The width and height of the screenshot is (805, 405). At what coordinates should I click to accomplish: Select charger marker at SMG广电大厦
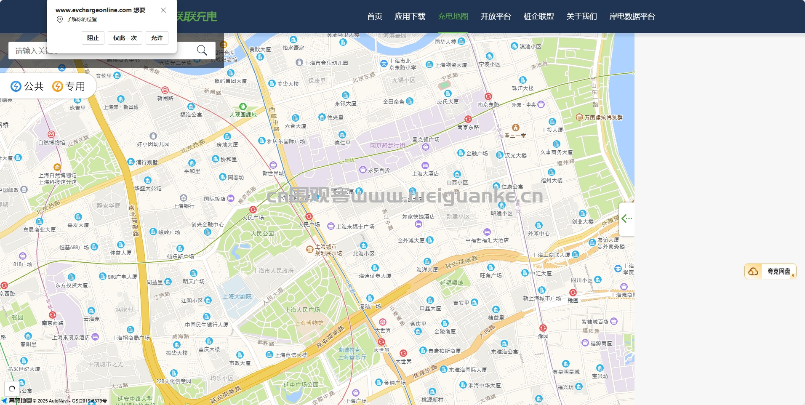102,276
